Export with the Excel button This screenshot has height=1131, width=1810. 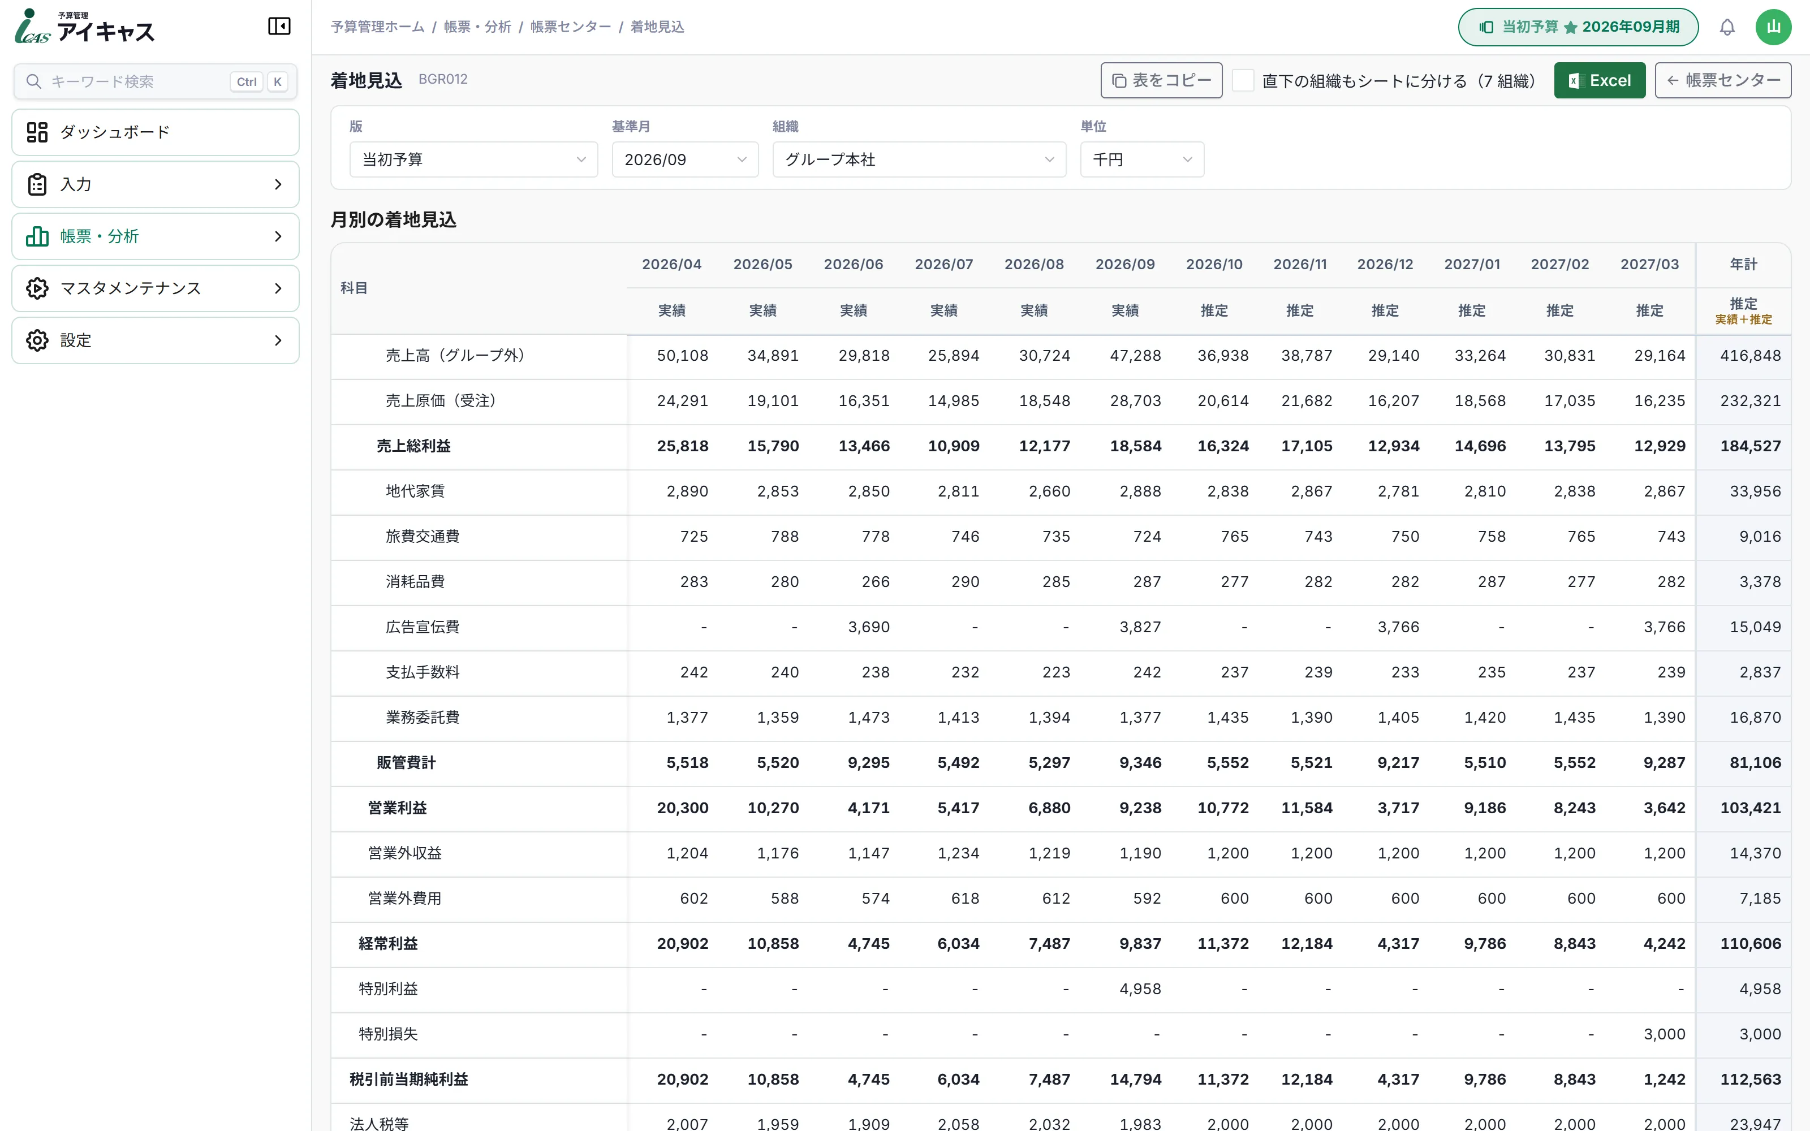[x=1599, y=80]
